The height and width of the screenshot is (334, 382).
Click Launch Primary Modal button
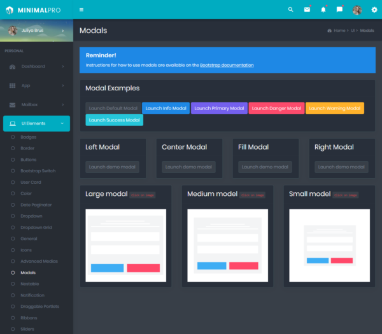pyautogui.click(x=219, y=108)
